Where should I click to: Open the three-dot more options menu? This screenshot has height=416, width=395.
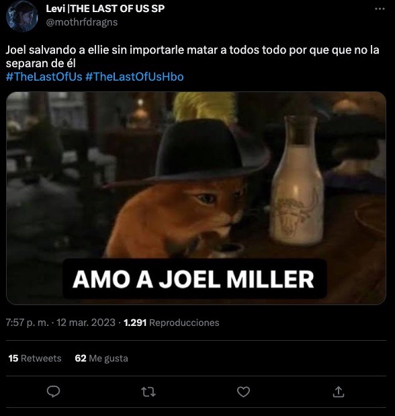(x=380, y=9)
